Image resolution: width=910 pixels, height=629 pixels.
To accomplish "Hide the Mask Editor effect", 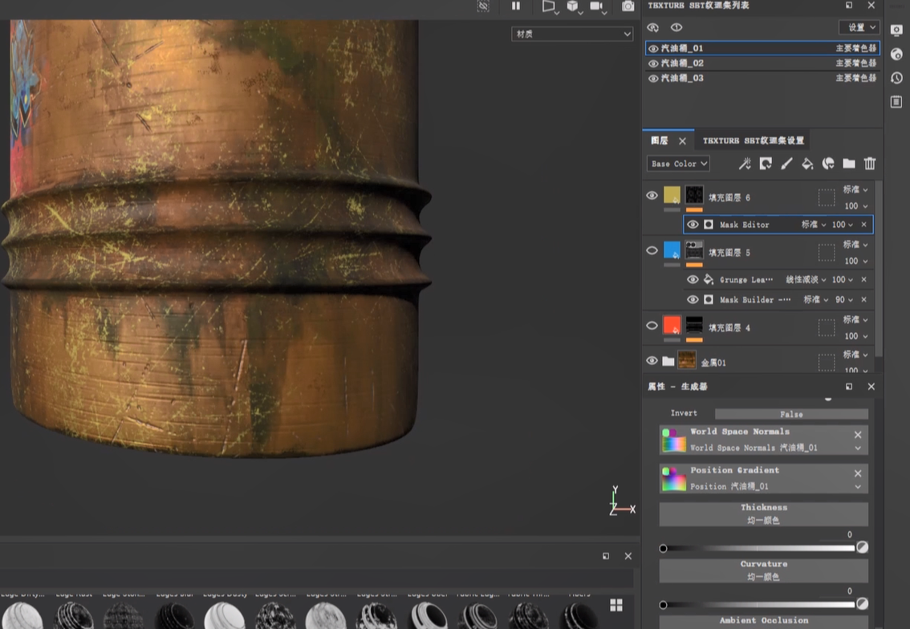I will (693, 225).
